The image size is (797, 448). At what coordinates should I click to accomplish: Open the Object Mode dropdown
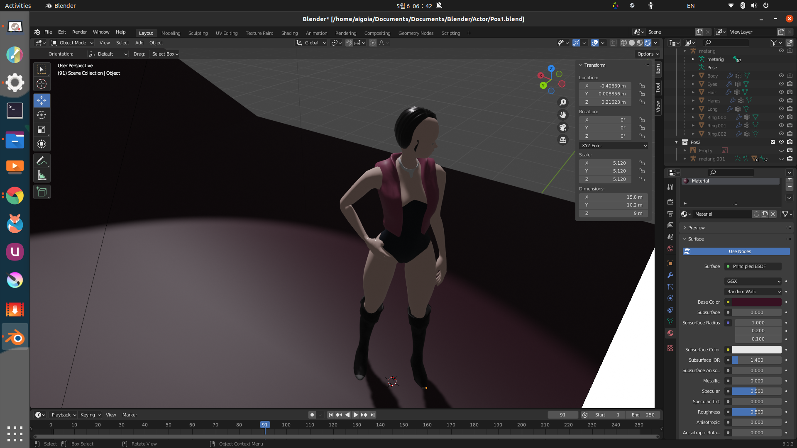(x=72, y=43)
